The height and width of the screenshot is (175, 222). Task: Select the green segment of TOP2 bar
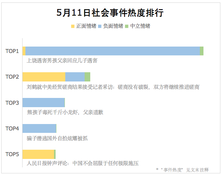[87, 77]
